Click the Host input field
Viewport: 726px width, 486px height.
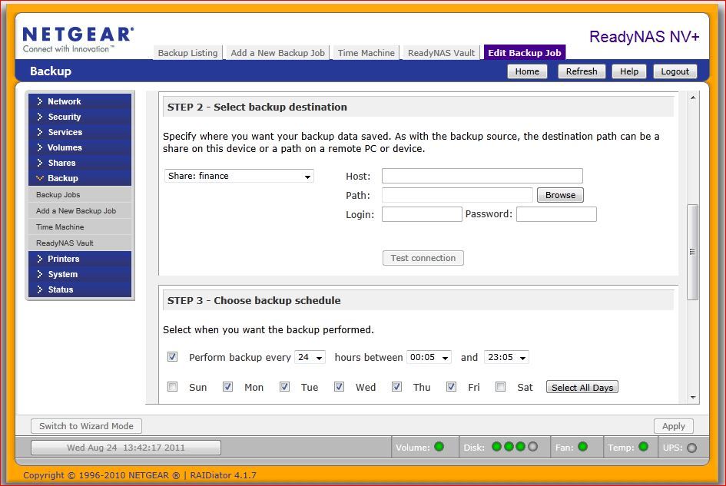pos(482,176)
